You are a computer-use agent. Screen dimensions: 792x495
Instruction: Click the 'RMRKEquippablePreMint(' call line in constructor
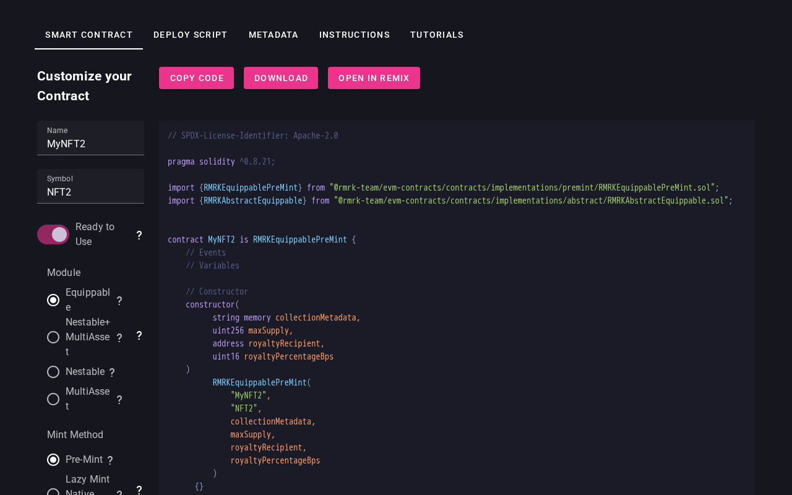pyautogui.click(x=262, y=382)
